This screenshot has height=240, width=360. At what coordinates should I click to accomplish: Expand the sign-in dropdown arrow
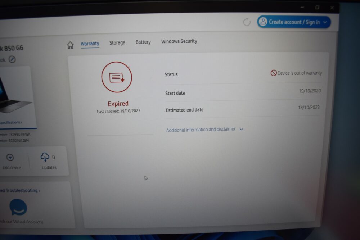click(325, 22)
